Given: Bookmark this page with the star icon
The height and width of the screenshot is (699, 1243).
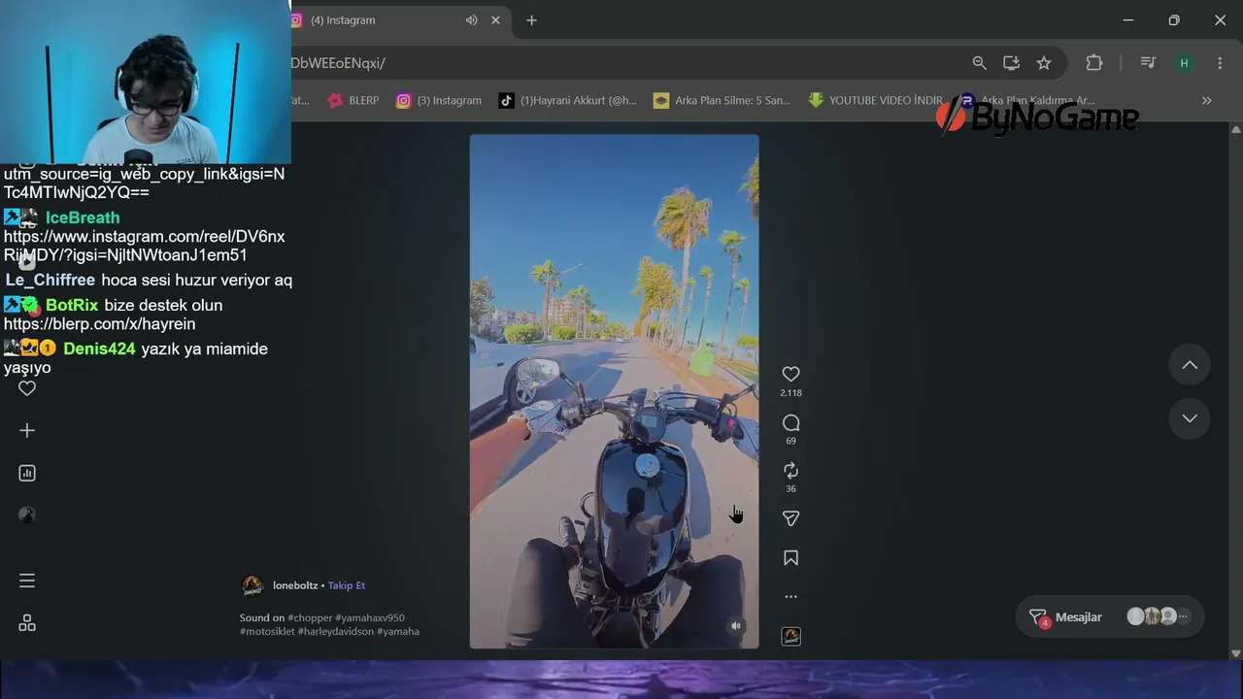Looking at the screenshot, I should [1044, 63].
